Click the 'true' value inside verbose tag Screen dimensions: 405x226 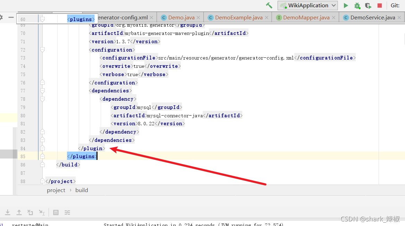tap(133, 74)
